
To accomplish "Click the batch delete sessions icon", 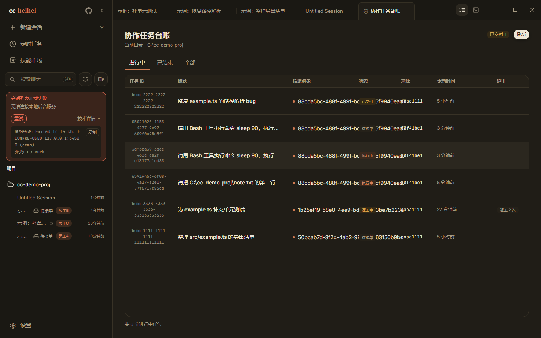I will coord(101,79).
